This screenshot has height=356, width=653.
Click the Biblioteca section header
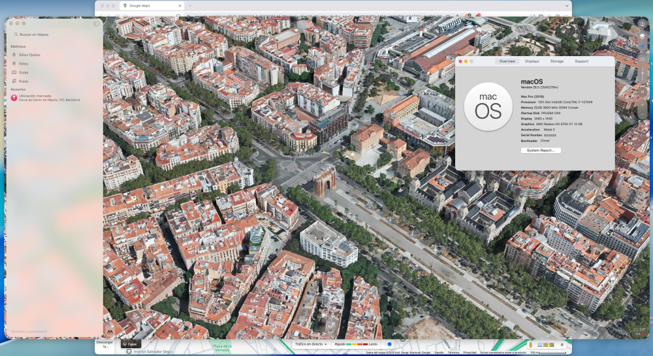(x=18, y=46)
